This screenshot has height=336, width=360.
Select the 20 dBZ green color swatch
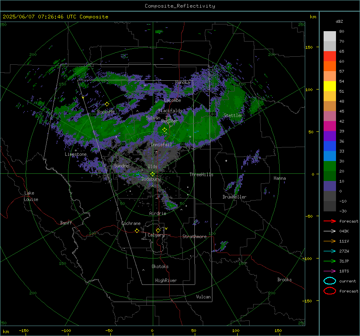point(330,166)
